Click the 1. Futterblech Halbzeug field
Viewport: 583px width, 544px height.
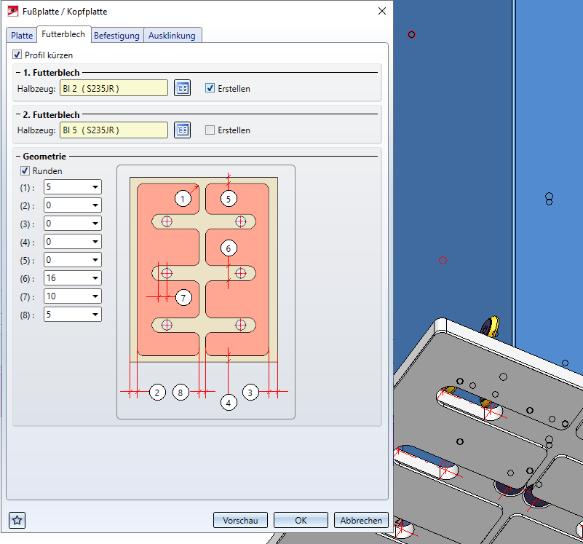[113, 88]
